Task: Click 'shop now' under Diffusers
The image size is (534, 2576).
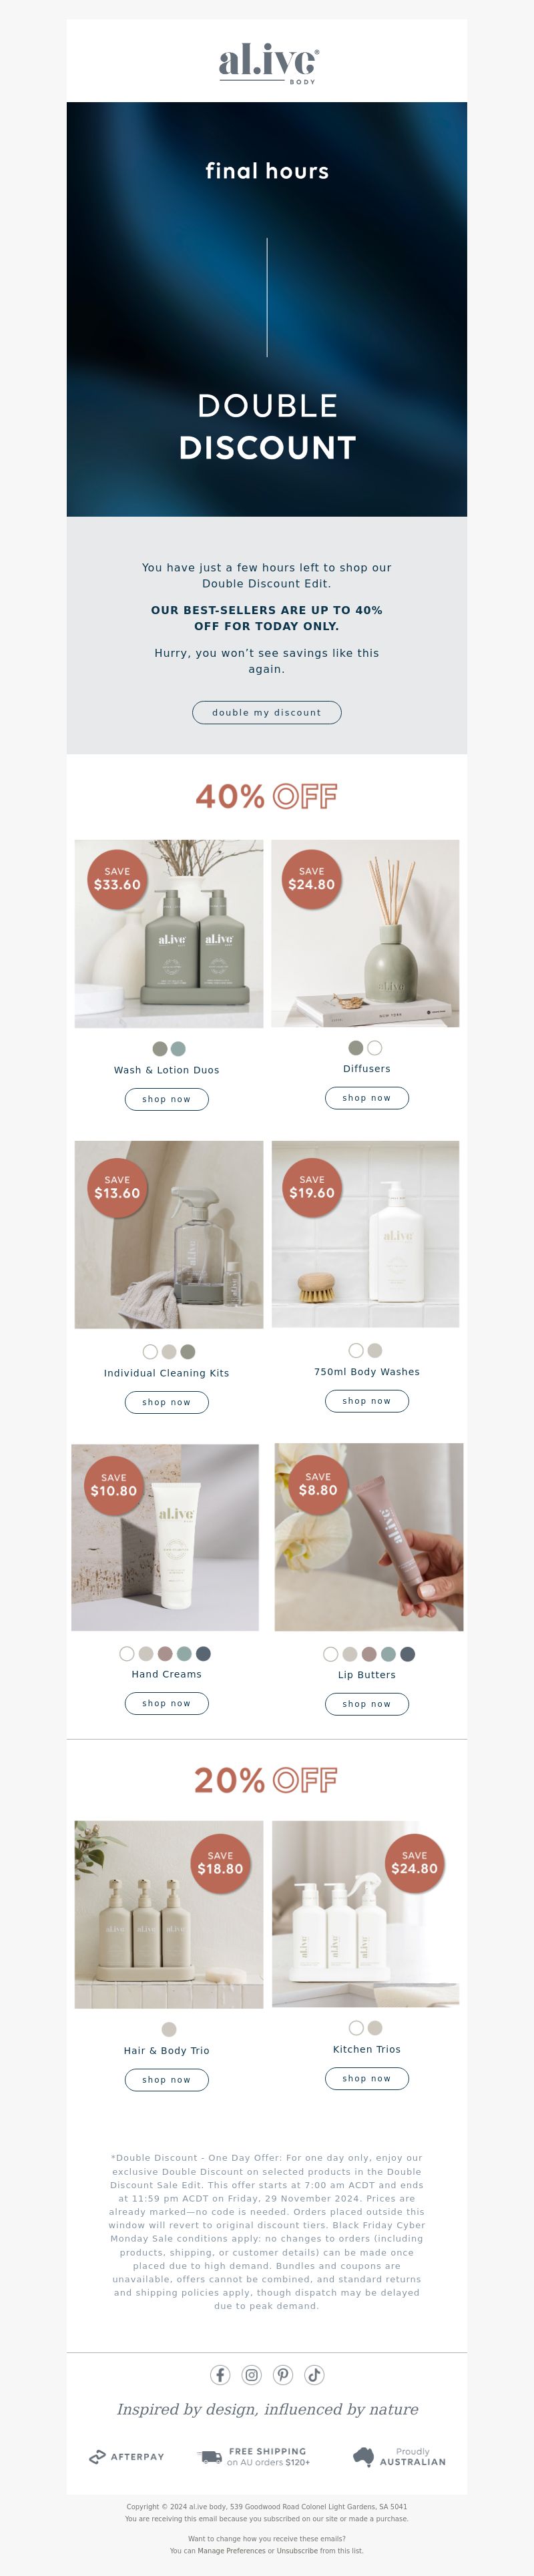Action: pos(367,1098)
